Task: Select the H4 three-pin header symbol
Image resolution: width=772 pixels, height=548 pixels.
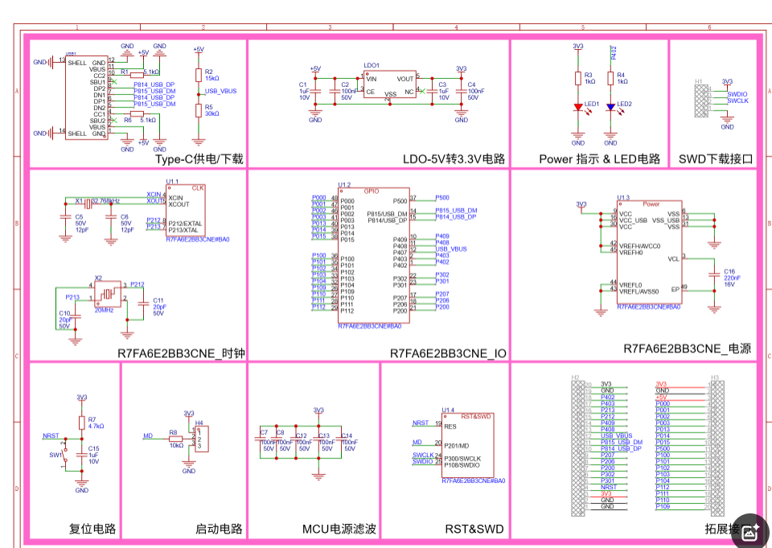Action: point(201,439)
